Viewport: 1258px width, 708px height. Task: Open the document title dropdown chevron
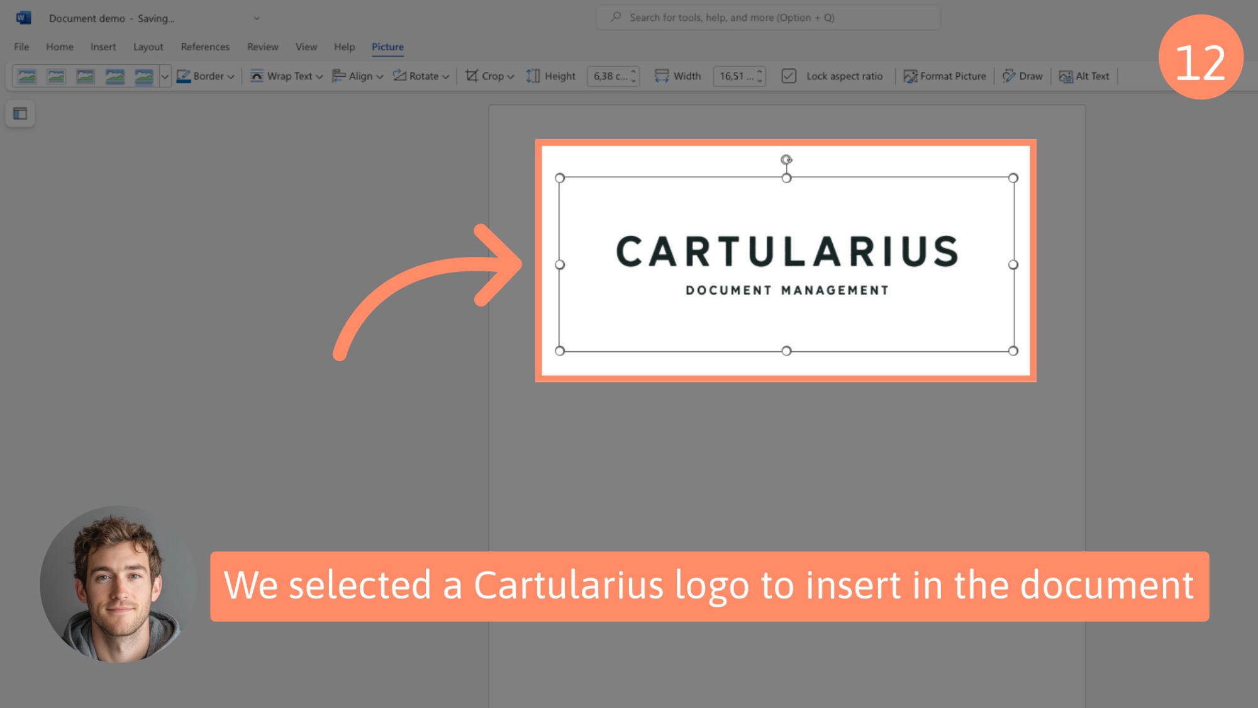(x=257, y=18)
